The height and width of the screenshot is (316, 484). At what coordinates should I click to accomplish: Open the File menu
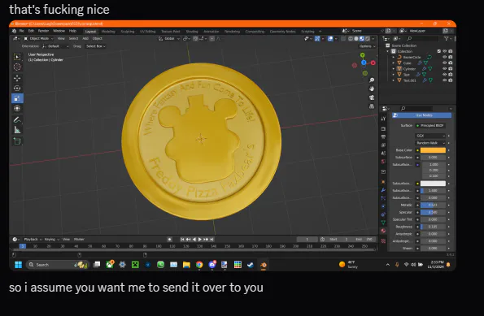click(x=22, y=31)
